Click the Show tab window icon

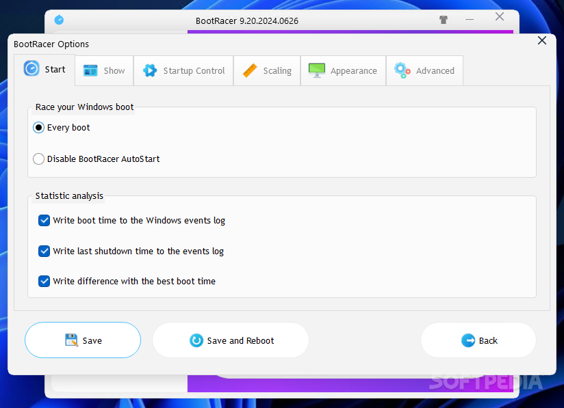pyautogui.click(x=90, y=70)
